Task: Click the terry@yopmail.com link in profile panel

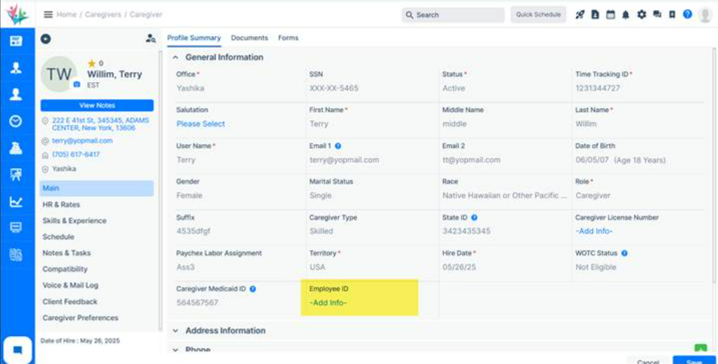Action: coord(82,141)
